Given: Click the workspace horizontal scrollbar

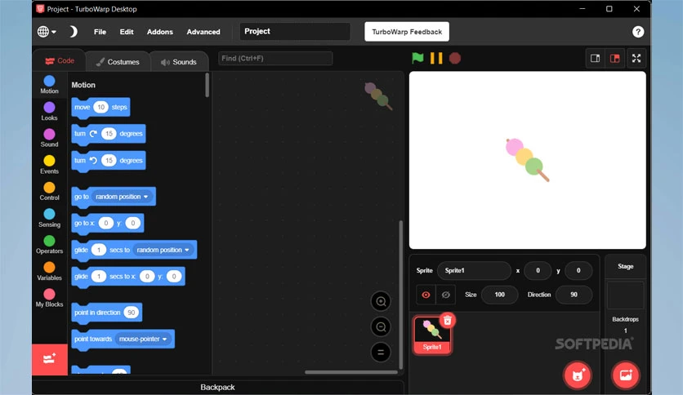Looking at the screenshot, I should pyautogui.click(x=351, y=372).
